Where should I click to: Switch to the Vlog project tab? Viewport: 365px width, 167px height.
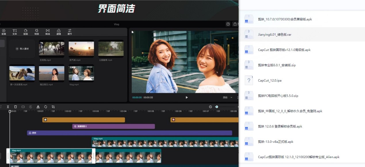click(x=116, y=24)
